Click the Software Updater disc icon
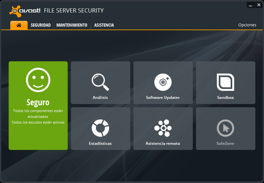 pyautogui.click(x=163, y=82)
